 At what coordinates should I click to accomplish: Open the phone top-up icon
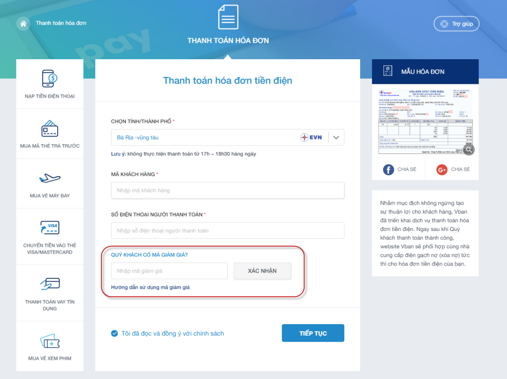pyautogui.click(x=50, y=78)
